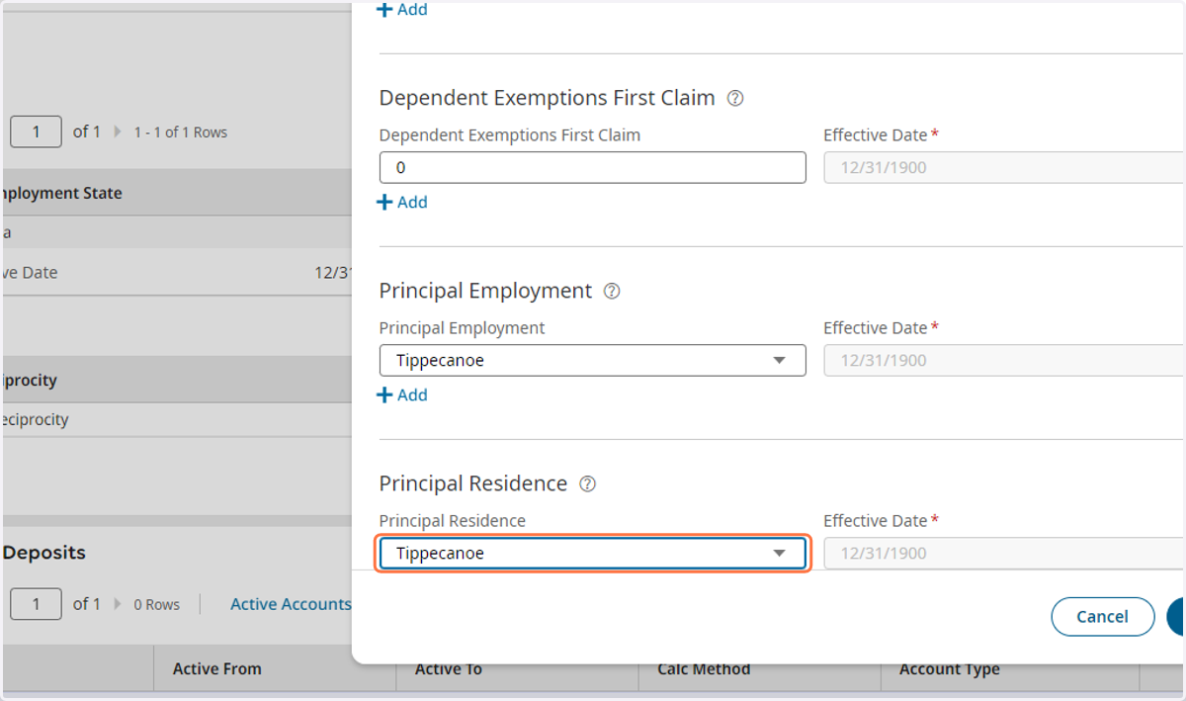Screen dimensions: 1186x701
Task: Click the topmost Add link
Action: tap(403, 10)
